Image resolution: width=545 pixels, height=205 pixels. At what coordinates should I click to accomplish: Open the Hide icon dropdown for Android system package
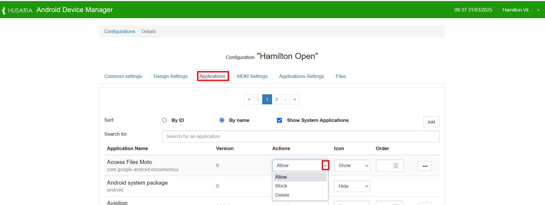point(352,186)
